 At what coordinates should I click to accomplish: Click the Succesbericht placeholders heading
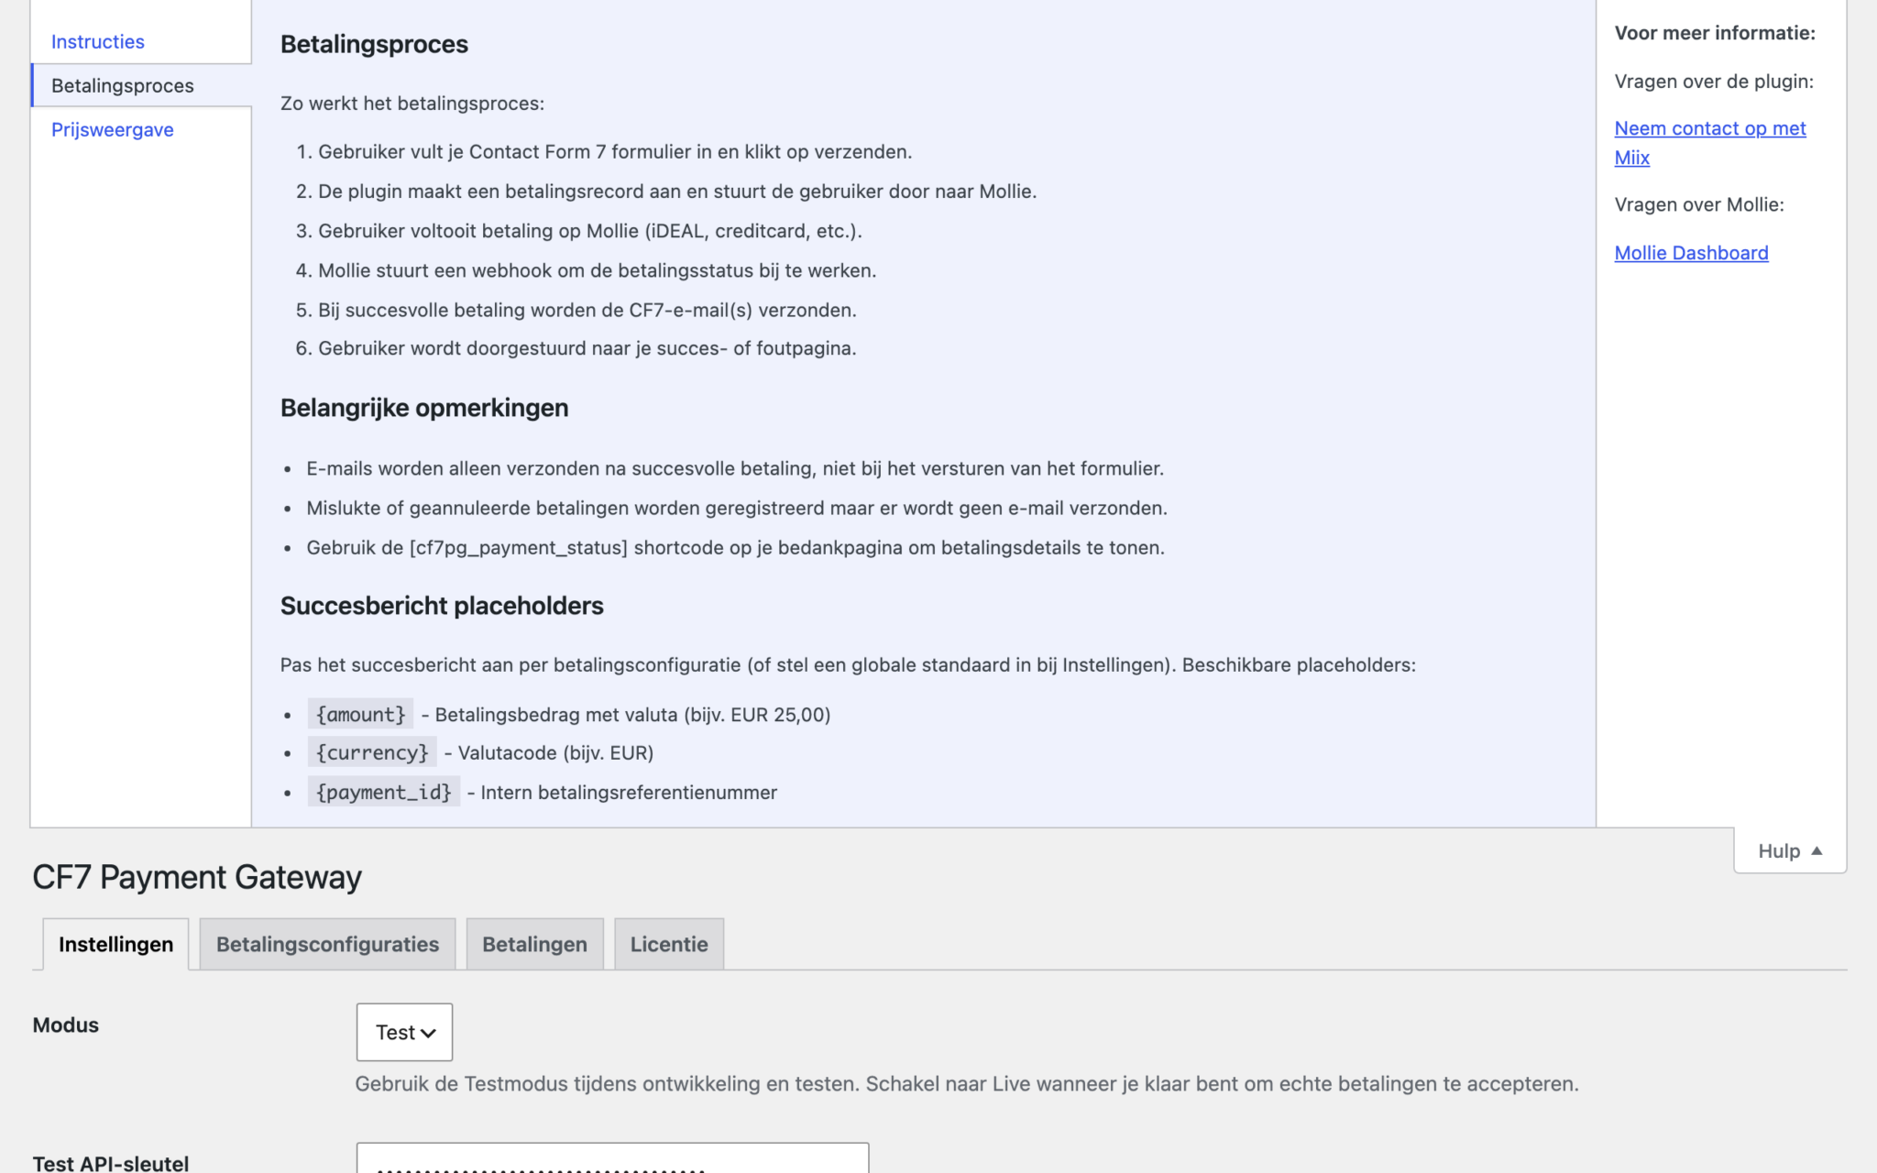coord(442,606)
